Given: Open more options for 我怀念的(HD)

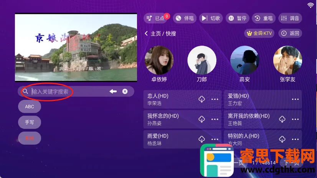Looking at the screenshot, I should 215,119.
